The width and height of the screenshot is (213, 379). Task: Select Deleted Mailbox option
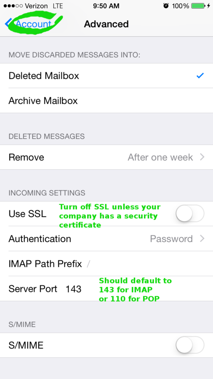click(106, 76)
